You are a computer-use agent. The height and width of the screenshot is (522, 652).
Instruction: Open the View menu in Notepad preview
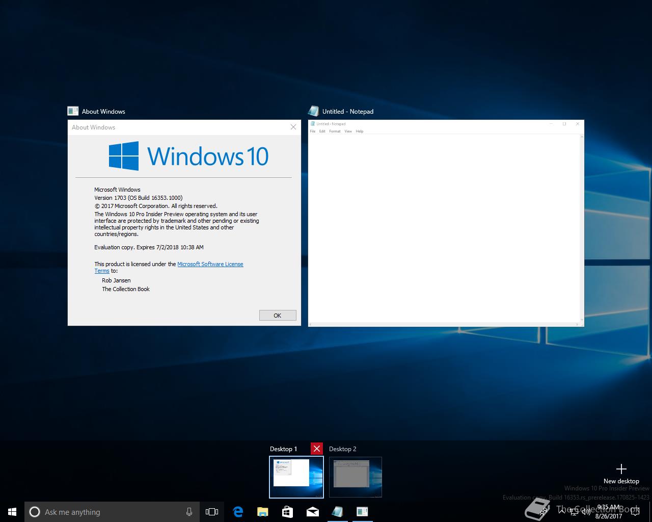click(x=348, y=131)
